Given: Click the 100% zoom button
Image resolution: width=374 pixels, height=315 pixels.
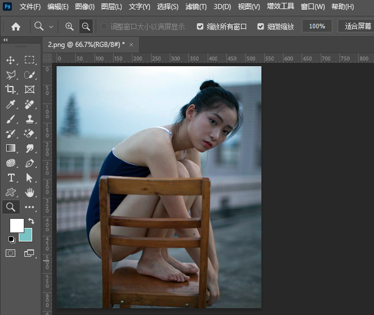Looking at the screenshot, I should point(317,26).
